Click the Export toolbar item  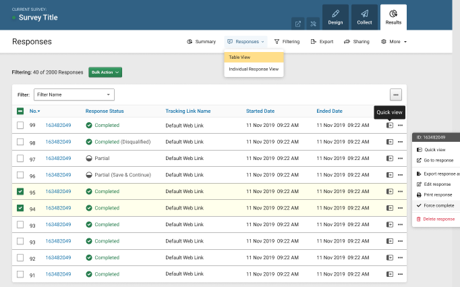[322, 42]
